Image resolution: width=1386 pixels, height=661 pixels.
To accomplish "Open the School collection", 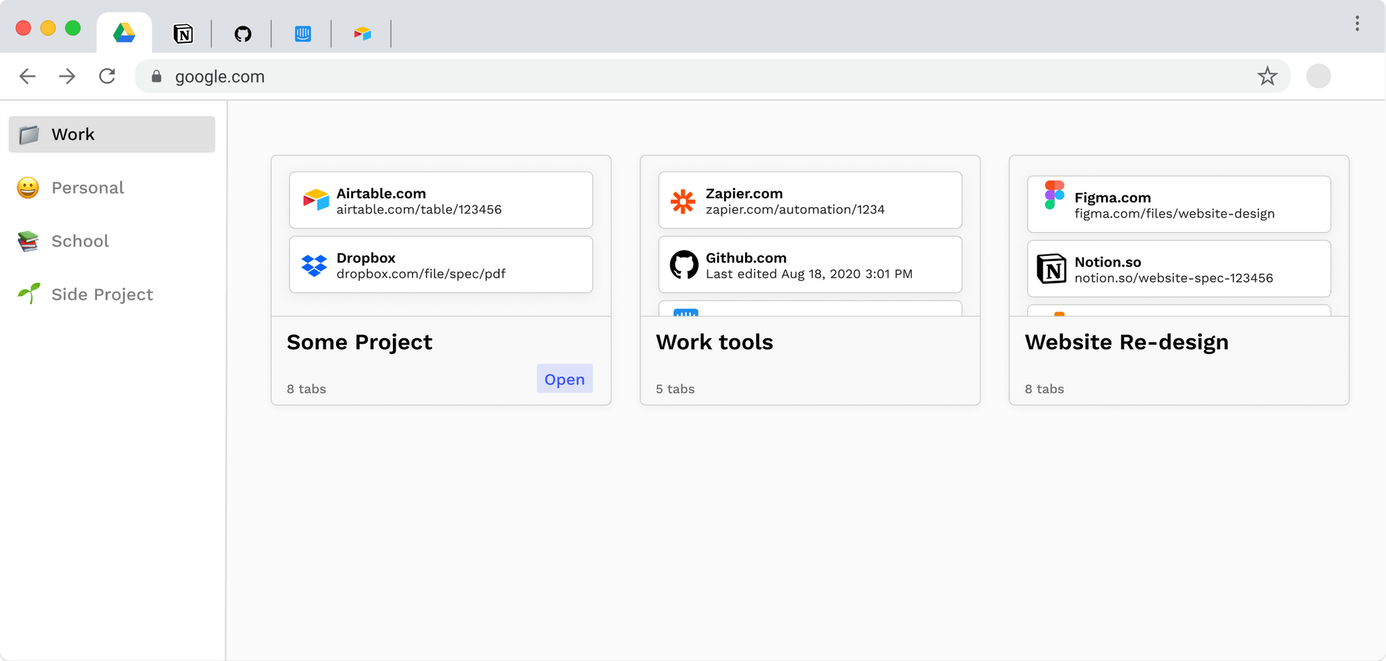I will point(80,240).
